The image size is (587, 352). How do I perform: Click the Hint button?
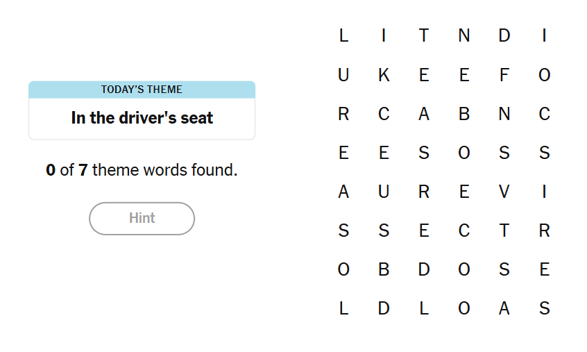click(142, 218)
